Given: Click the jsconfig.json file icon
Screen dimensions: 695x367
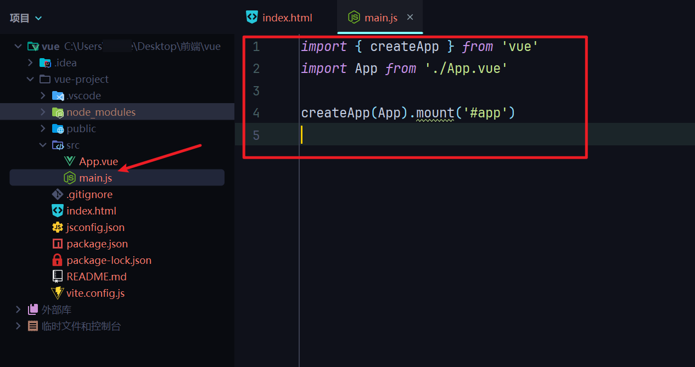Looking at the screenshot, I should click(x=57, y=227).
